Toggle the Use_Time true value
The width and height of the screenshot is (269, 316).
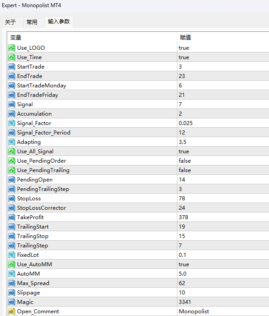coord(223,57)
